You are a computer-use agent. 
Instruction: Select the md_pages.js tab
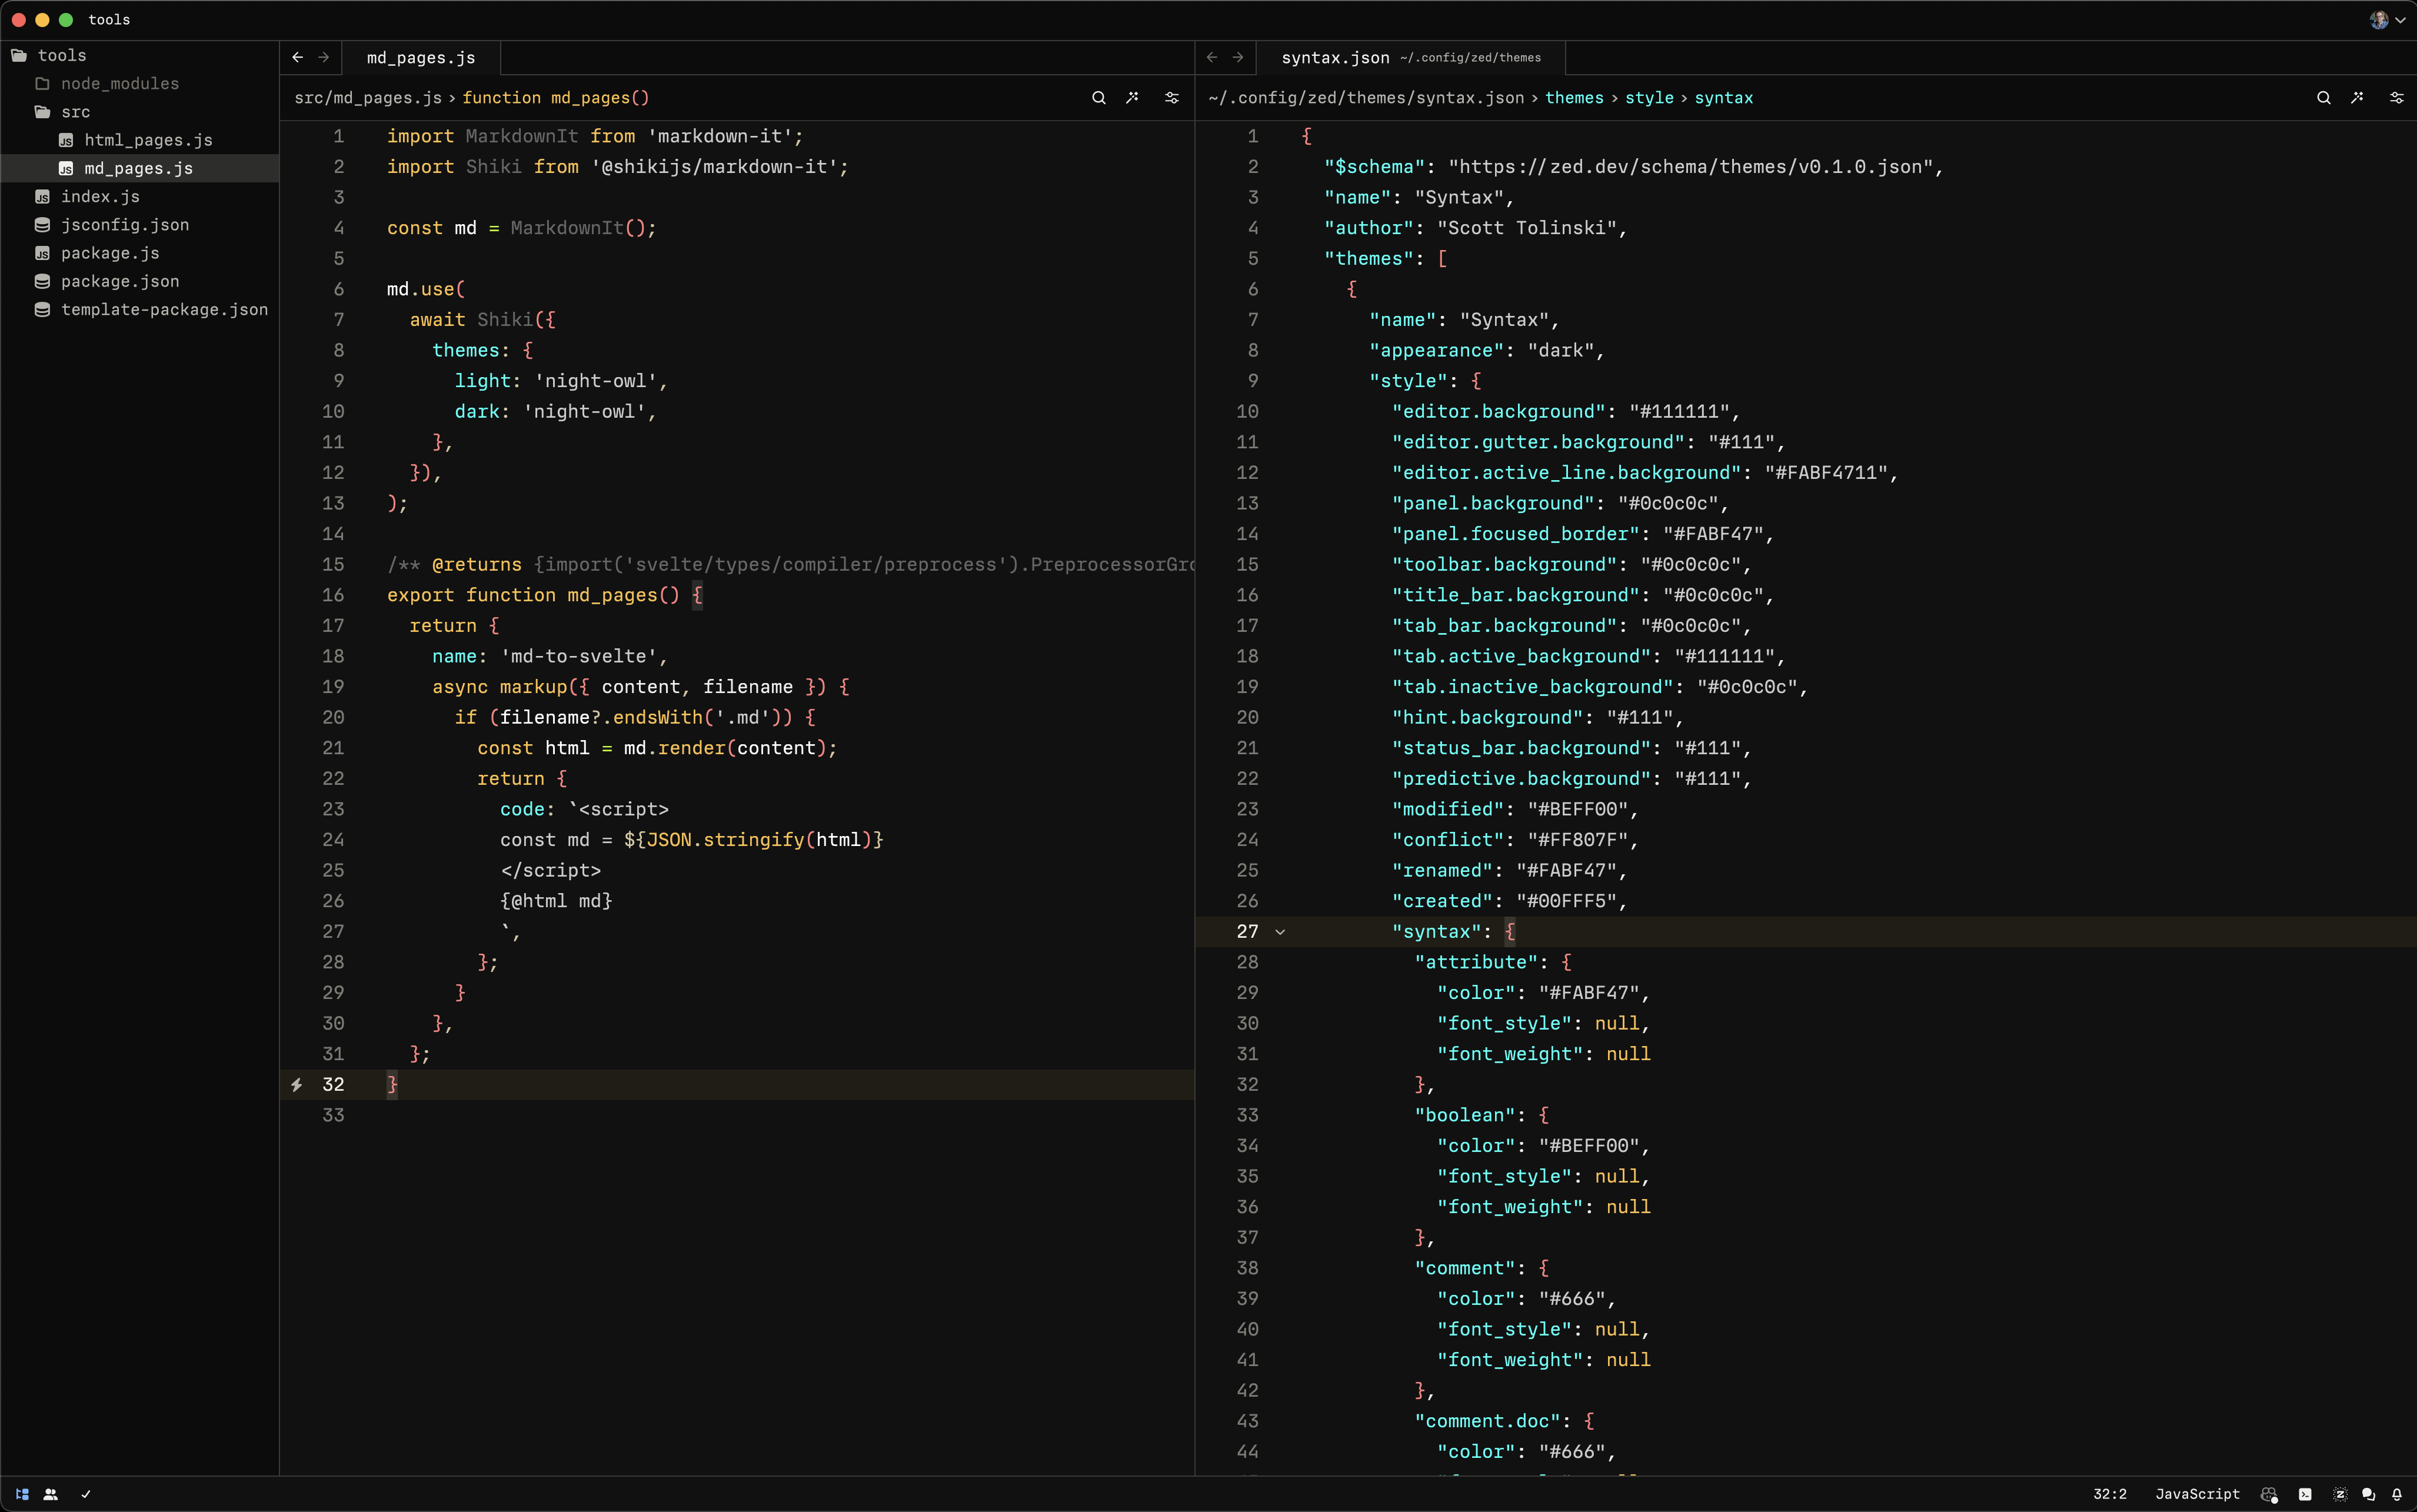(423, 58)
